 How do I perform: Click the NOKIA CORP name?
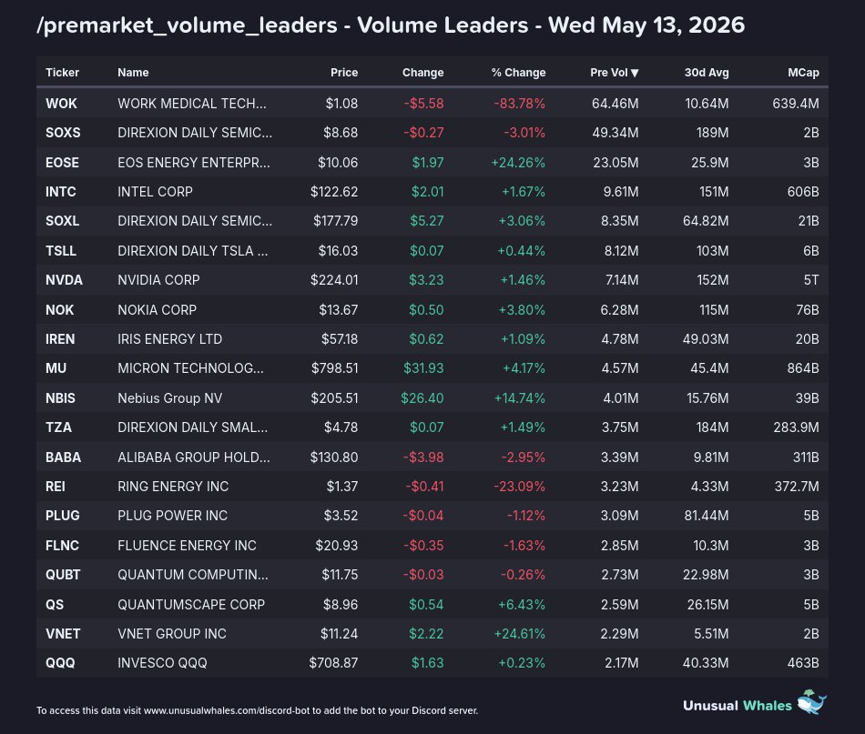157,309
